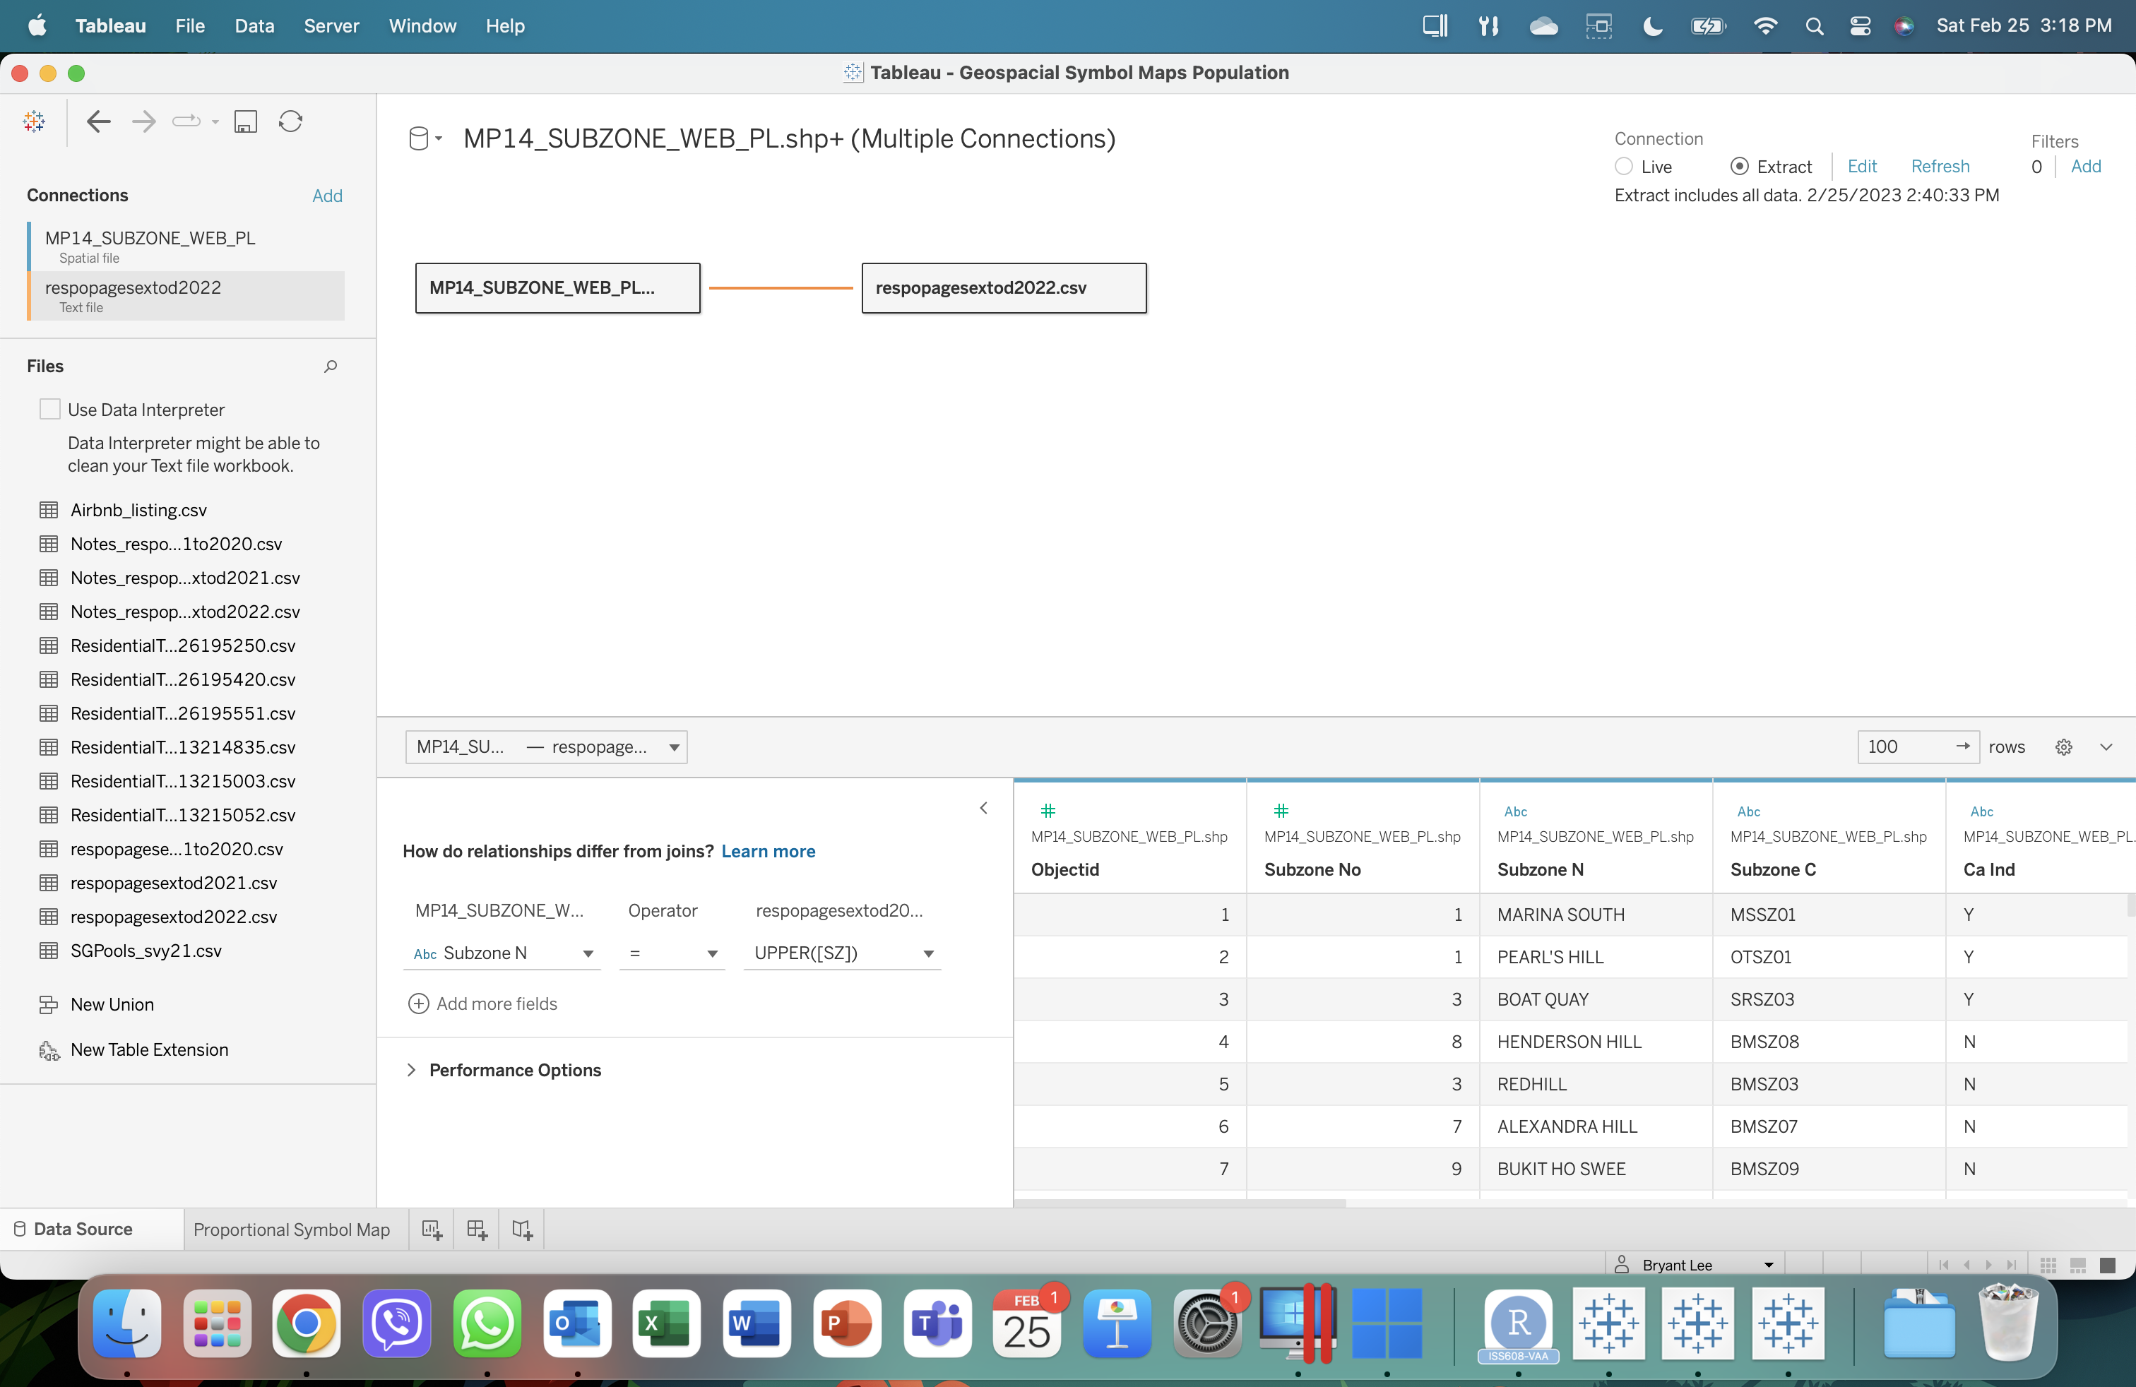Click the back arrow in toolbar

tap(97, 121)
